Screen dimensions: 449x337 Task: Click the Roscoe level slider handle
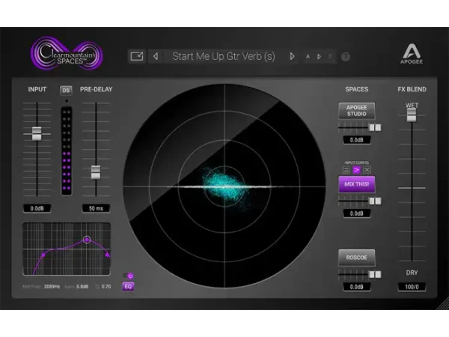point(375,275)
